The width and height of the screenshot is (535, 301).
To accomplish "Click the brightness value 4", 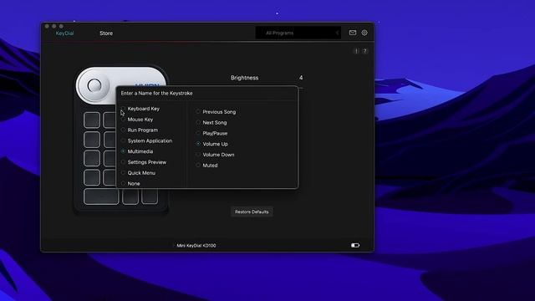I will click(x=301, y=78).
